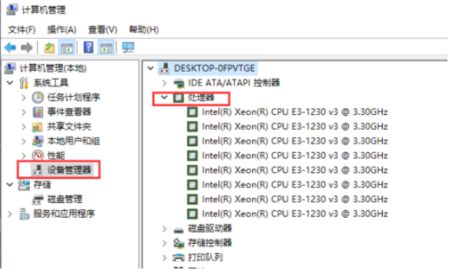Select 服务和应用程序 in the tree
Screen dimensions: 455x276
[64, 214]
